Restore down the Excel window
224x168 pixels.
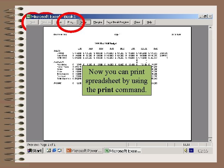pyautogui.click(x=205, y=16)
